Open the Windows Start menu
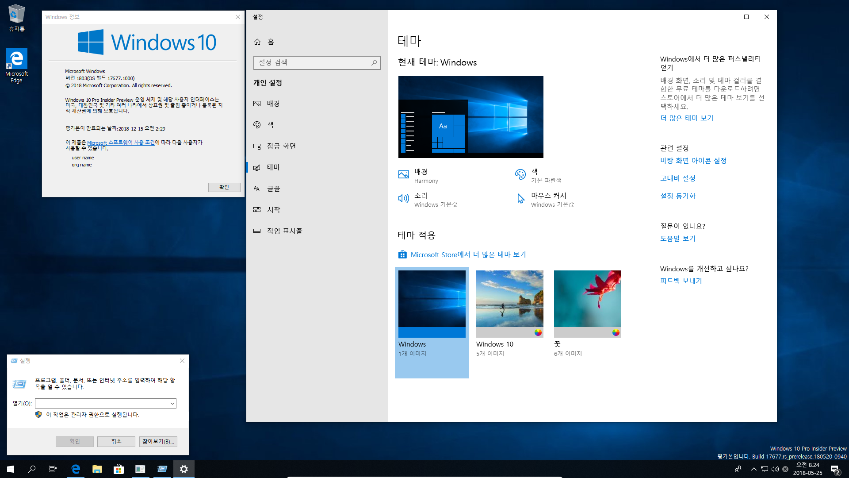The width and height of the screenshot is (849, 478). pos(11,469)
